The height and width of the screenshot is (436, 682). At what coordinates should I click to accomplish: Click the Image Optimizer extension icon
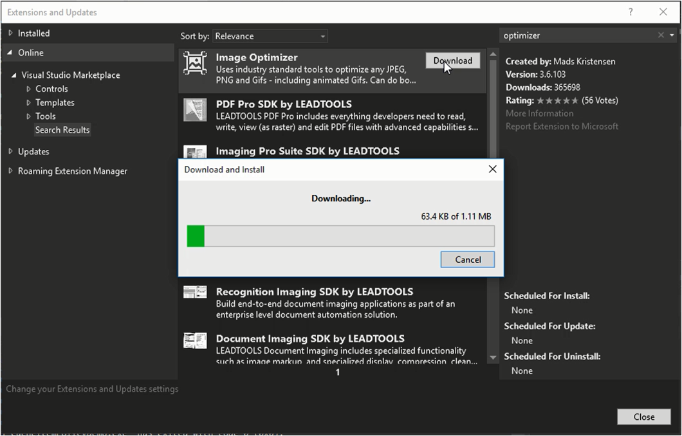click(195, 63)
